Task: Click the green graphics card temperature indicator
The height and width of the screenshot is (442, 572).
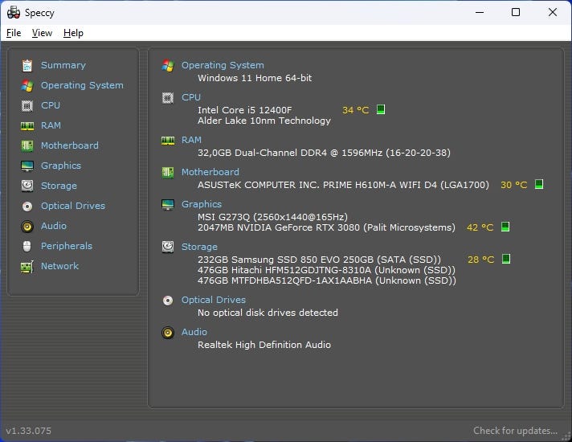Action: (505, 227)
